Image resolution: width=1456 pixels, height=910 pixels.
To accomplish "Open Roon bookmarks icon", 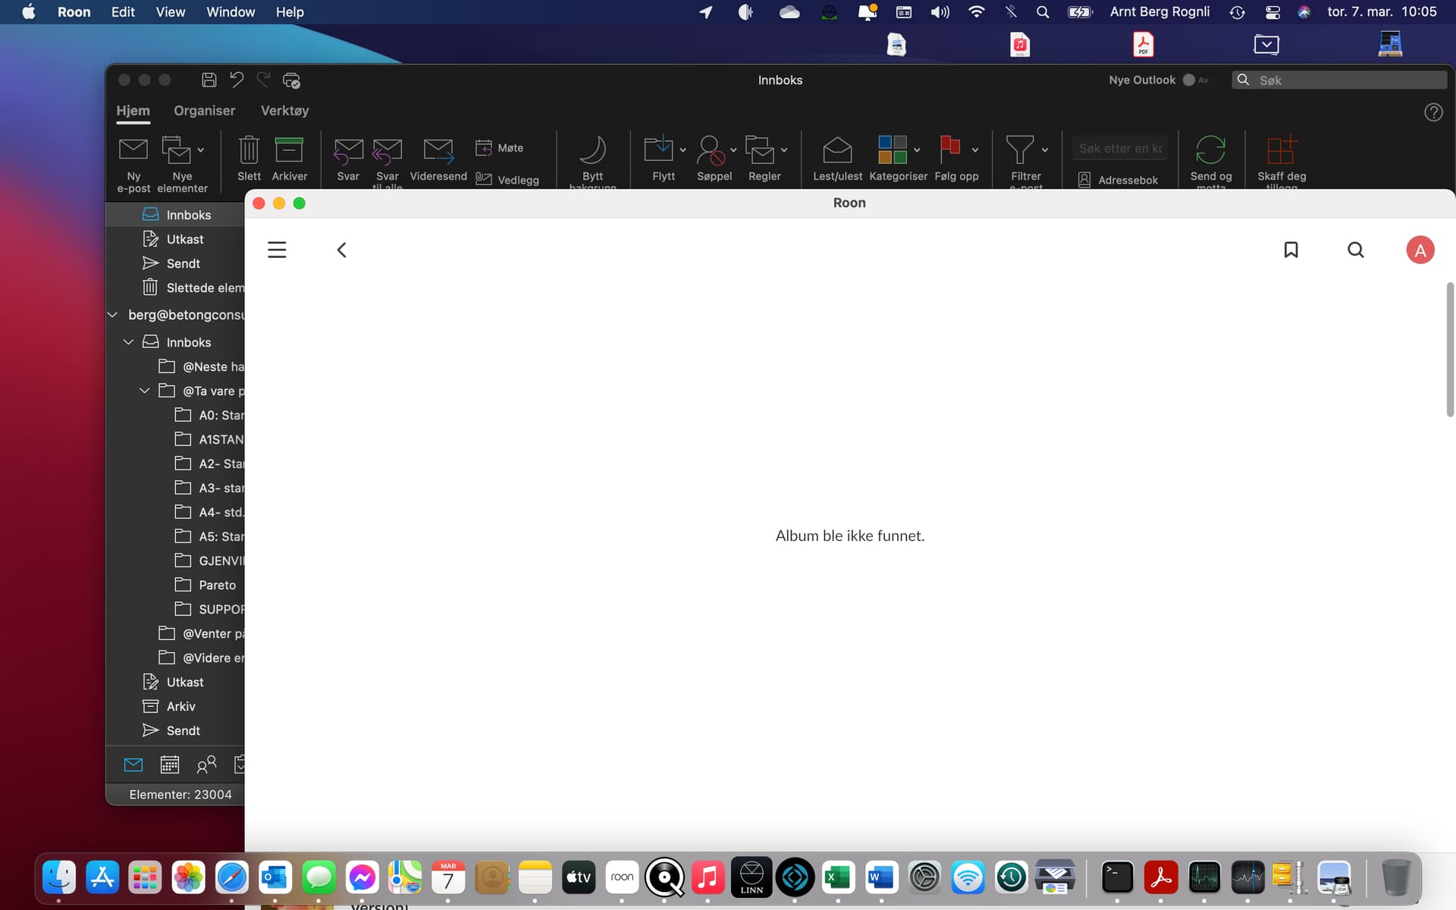I will click(x=1291, y=250).
